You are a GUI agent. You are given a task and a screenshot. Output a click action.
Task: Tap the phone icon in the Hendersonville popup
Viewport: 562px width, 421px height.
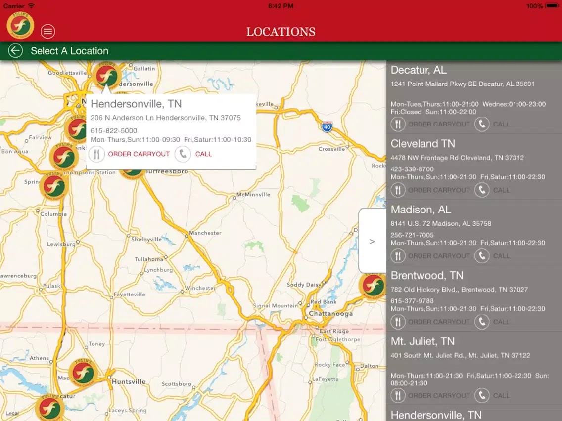pos(183,154)
